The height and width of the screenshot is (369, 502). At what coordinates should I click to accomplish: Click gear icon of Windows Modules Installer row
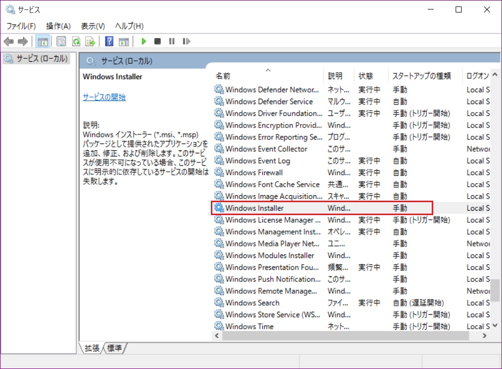coord(219,255)
